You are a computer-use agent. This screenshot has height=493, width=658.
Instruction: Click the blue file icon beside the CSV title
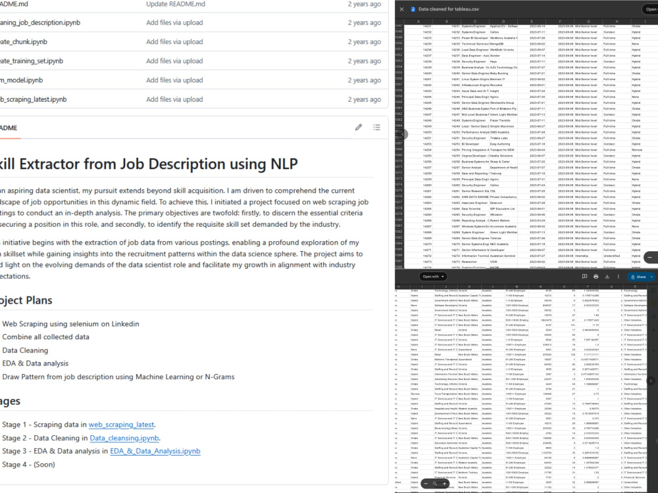click(x=413, y=9)
